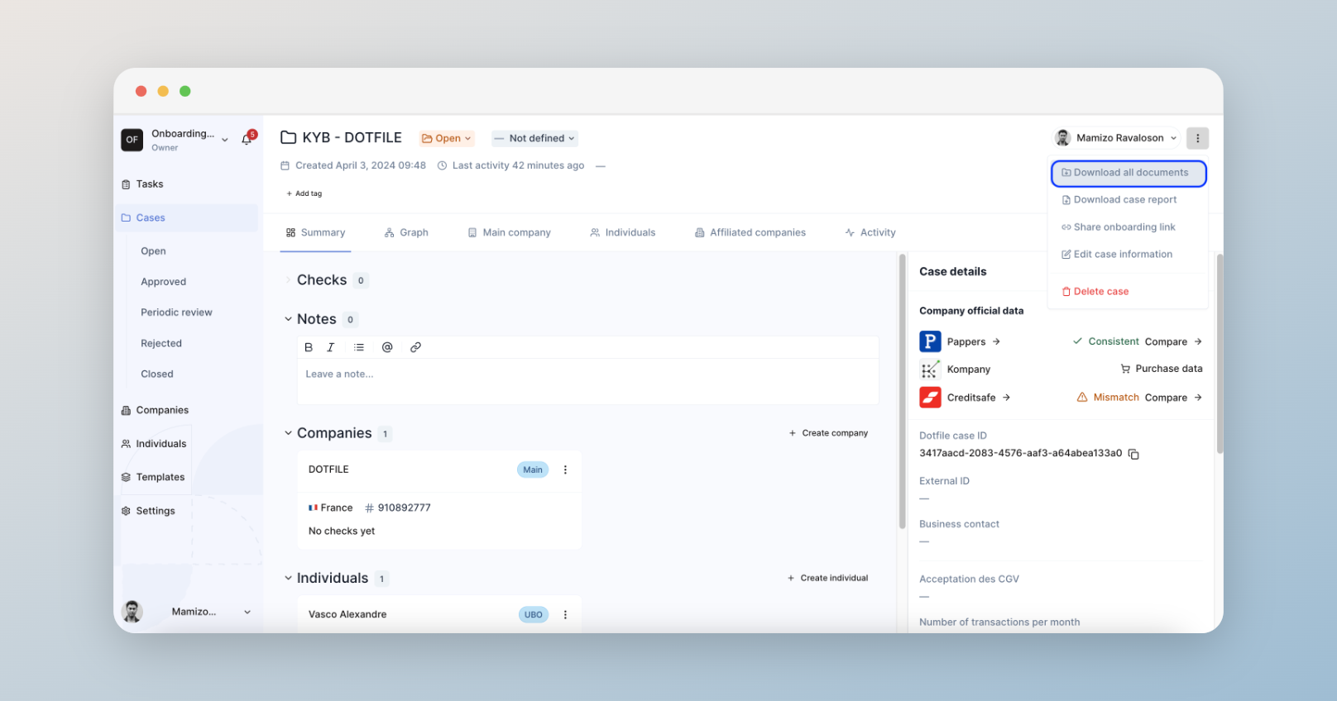Show Approved cases list
The width and height of the screenshot is (1337, 701).
pos(163,282)
